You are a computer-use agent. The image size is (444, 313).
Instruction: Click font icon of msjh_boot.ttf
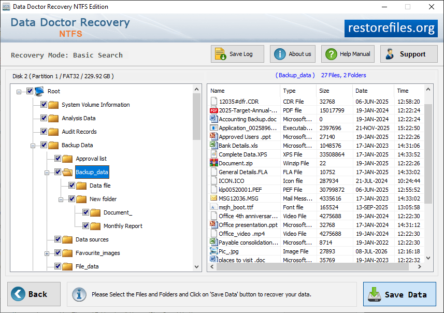[214, 207]
